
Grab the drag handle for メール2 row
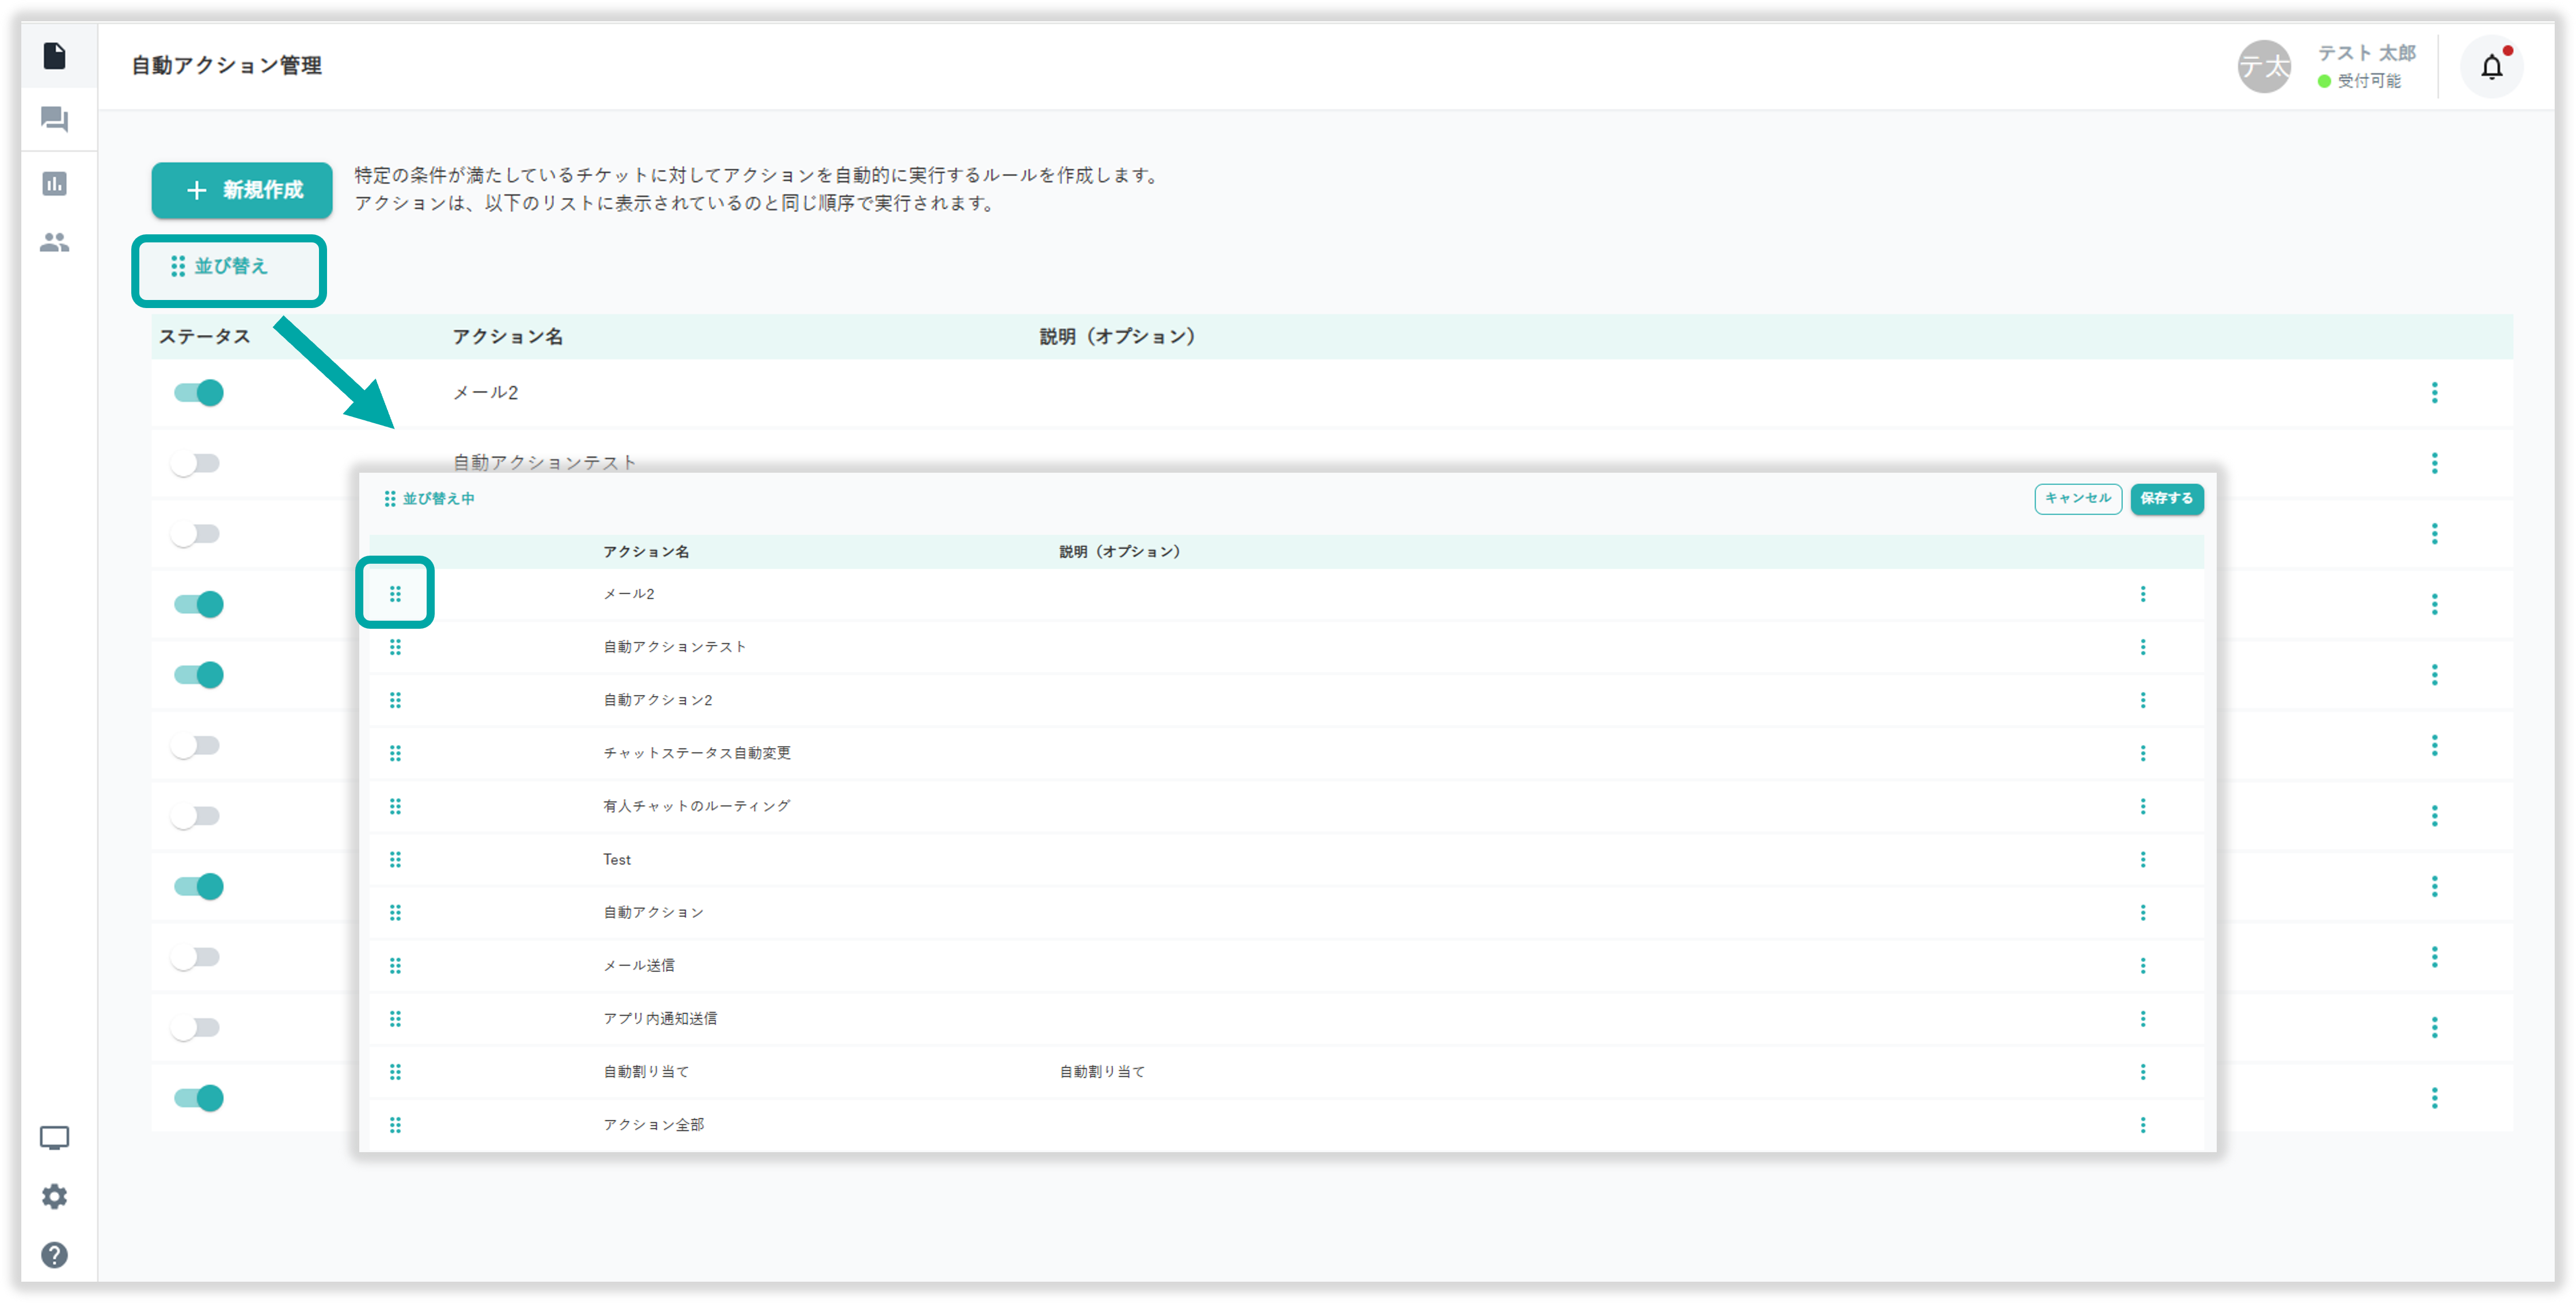395,594
